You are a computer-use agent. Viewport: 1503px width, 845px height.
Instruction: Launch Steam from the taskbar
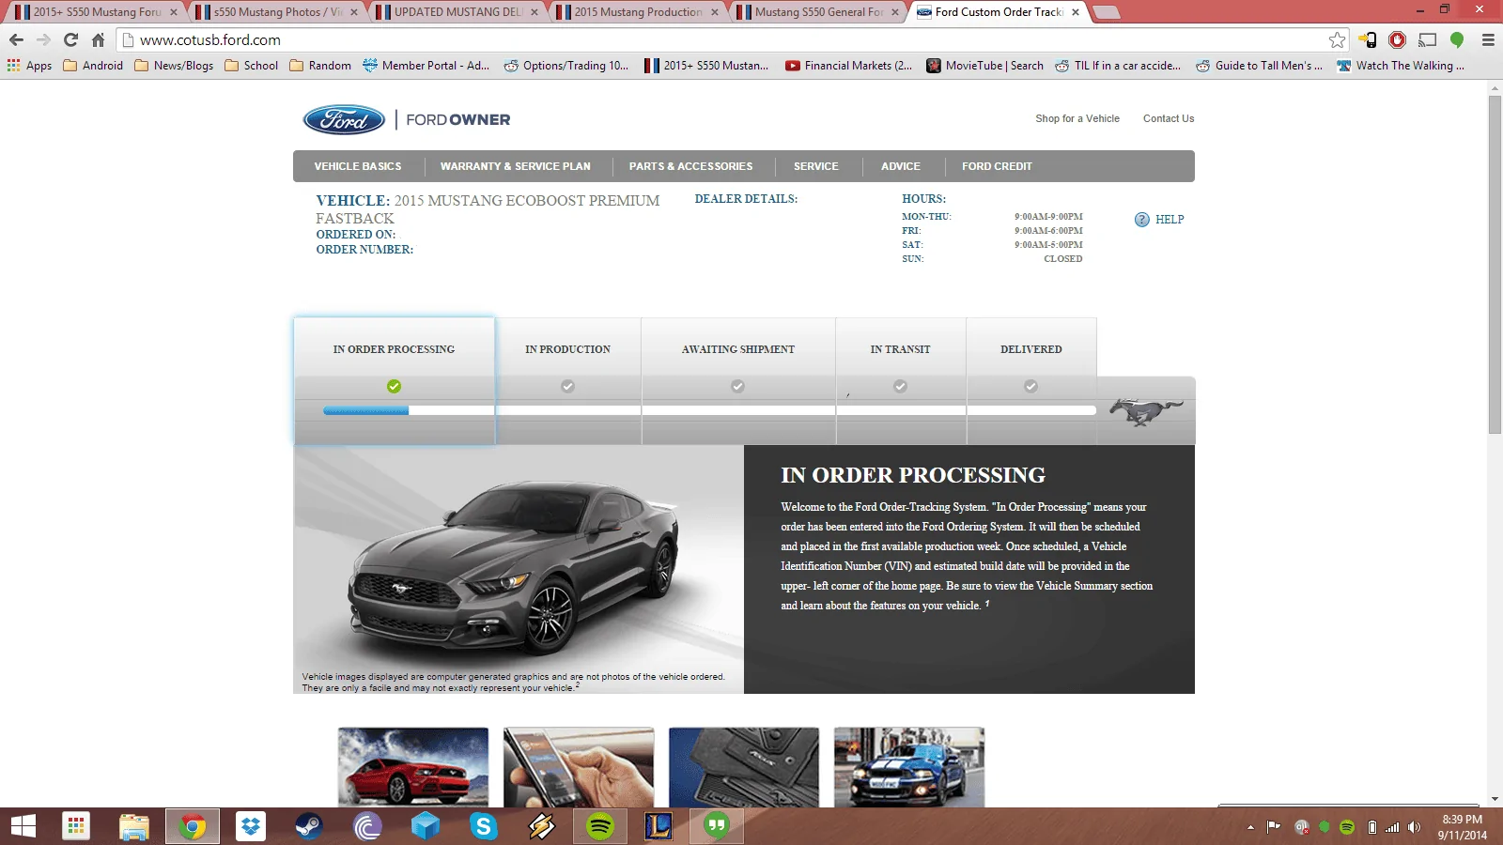309,826
